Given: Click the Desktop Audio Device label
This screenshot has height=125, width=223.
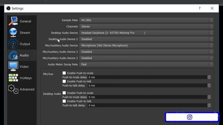Looking at the screenshot, I should pyautogui.click(x=64, y=33).
